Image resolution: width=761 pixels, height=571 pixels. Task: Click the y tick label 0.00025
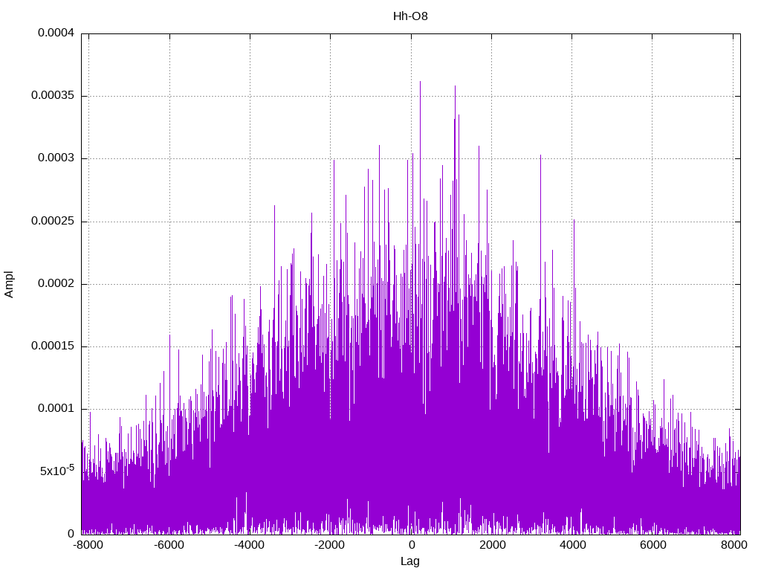click(x=53, y=221)
